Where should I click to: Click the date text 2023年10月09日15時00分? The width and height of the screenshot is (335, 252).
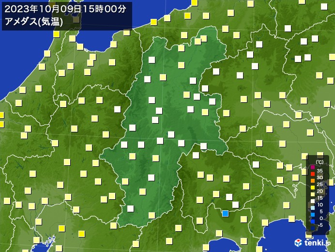[x=65, y=9]
